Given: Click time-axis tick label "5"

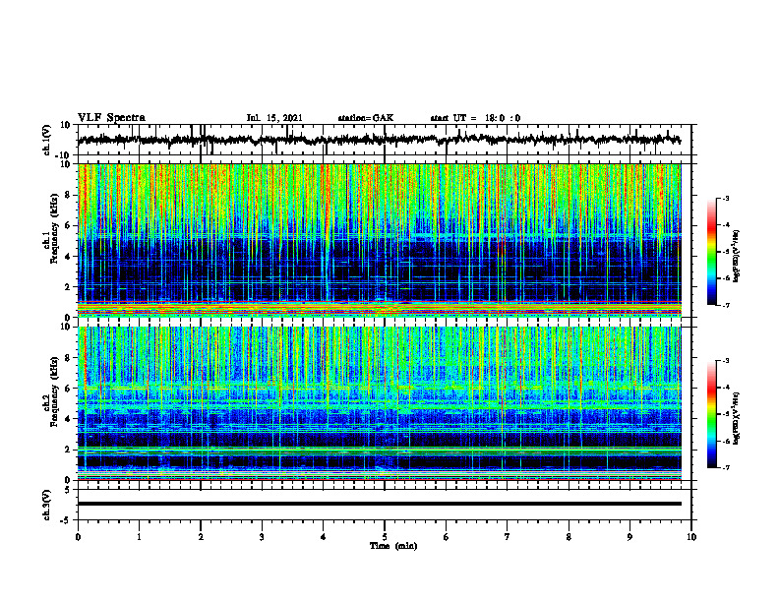Looking at the screenshot, I should 385,537.
